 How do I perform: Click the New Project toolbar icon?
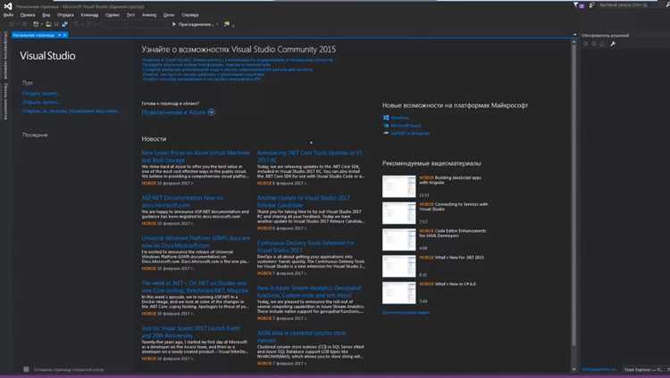36,24
